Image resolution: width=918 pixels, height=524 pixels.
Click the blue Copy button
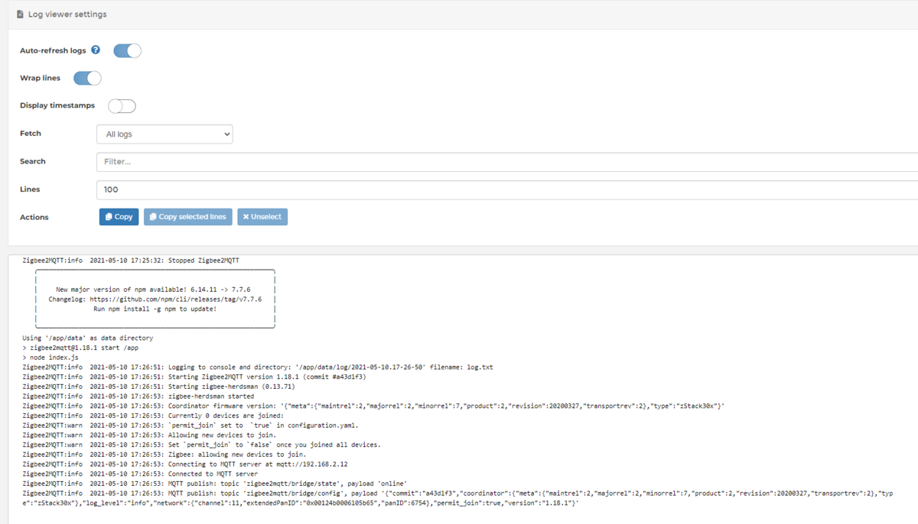pos(119,217)
